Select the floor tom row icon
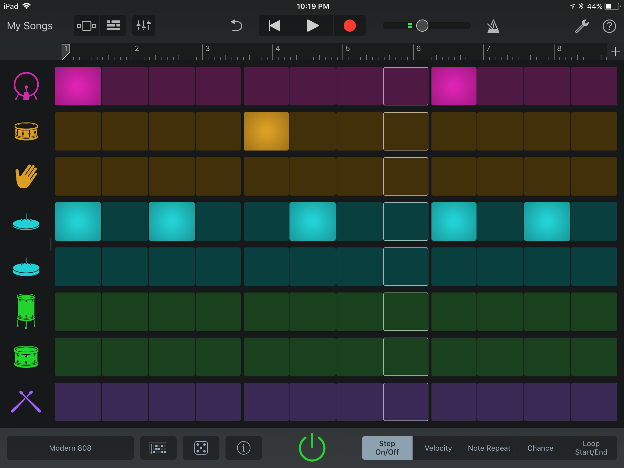This screenshot has height=468, width=624. click(26, 311)
